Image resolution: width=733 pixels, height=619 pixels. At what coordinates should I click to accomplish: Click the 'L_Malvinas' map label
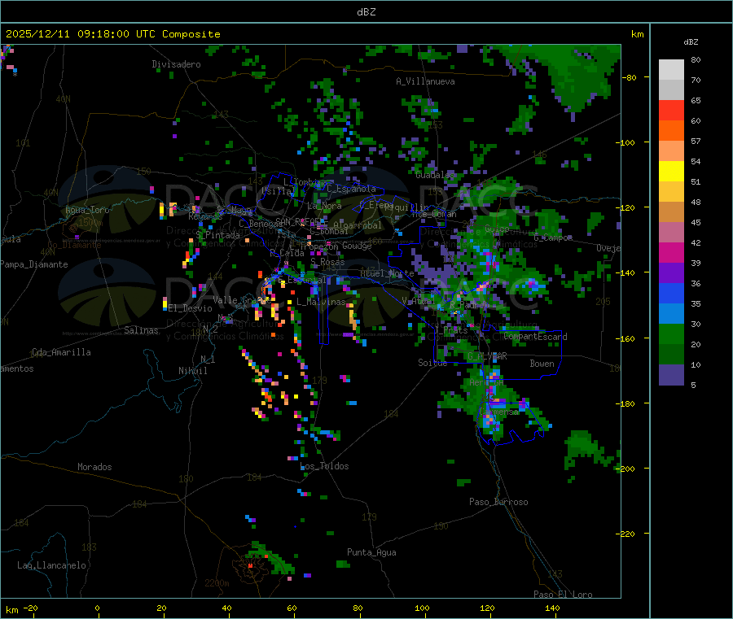click(321, 302)
